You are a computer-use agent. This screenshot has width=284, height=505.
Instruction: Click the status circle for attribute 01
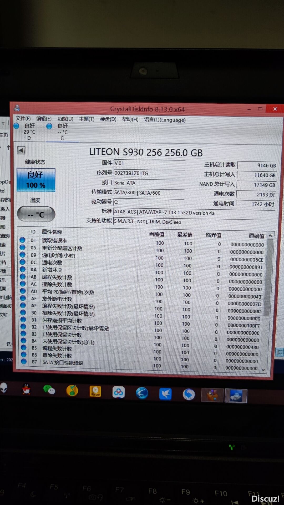tap(22, 240)
